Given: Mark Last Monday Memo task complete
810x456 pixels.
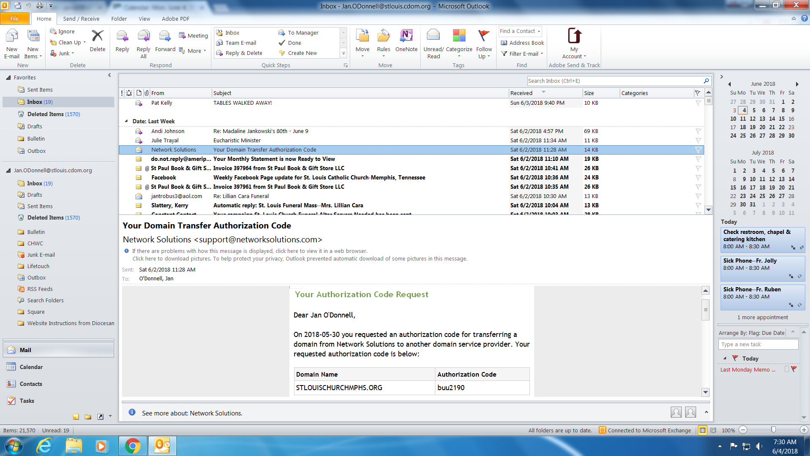Looking at the screenshot, I should point(786,369).
